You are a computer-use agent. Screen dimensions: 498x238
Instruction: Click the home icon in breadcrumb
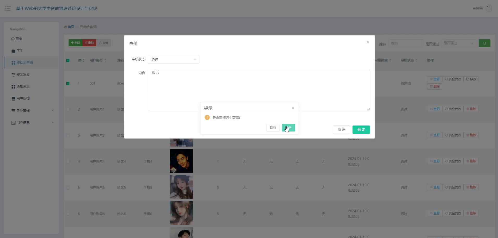point(65,27)
